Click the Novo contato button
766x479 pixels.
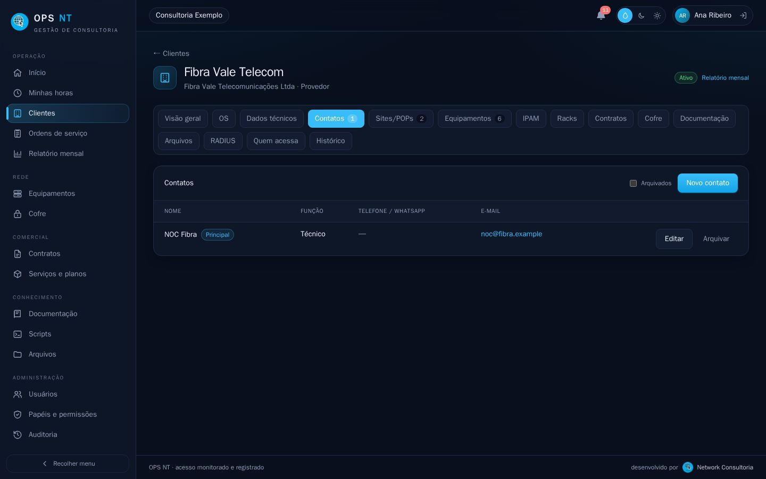(x=707, y=183)
